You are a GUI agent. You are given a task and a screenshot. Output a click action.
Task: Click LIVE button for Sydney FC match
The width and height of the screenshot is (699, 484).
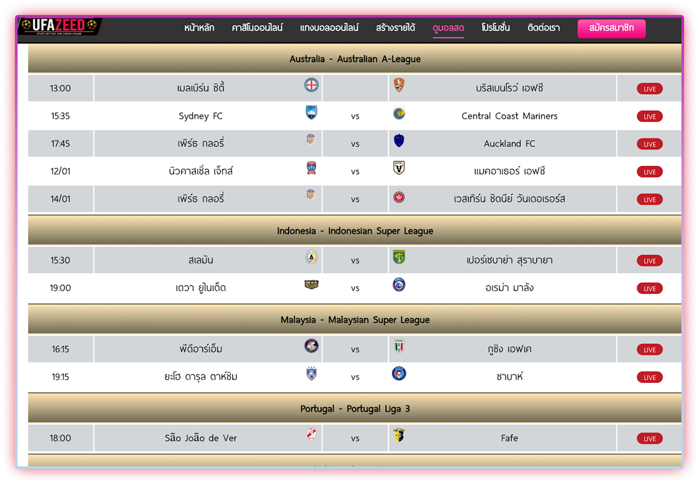click(649, 116)
